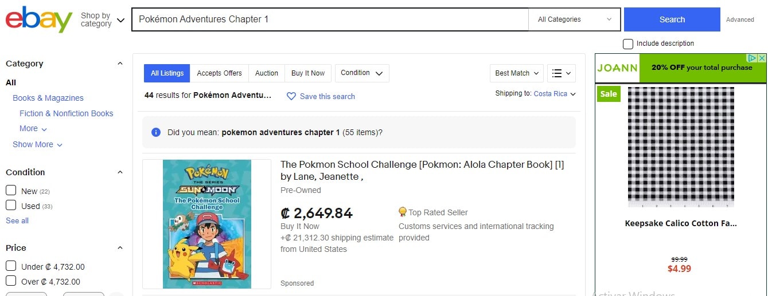
Task: Tick the Under ₡4,732.00 price checkbox
Action: 11,266
